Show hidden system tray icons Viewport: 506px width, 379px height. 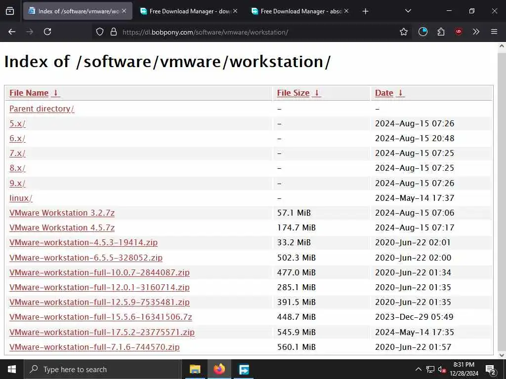coord(418,369)
